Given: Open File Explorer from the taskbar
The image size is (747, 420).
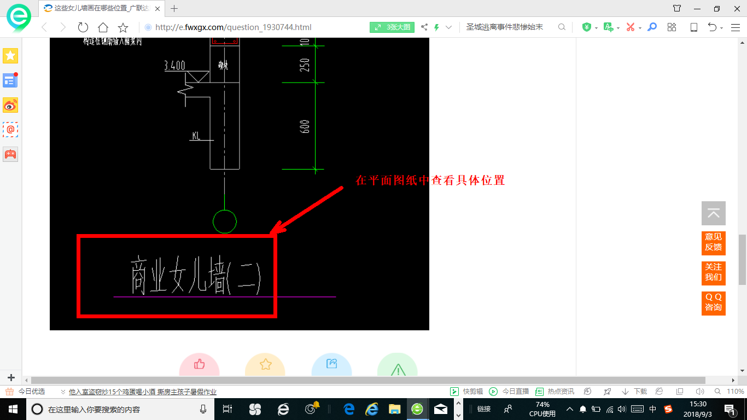Looking at the screenshot, I should pyautogui.click(x=394, y=409).
